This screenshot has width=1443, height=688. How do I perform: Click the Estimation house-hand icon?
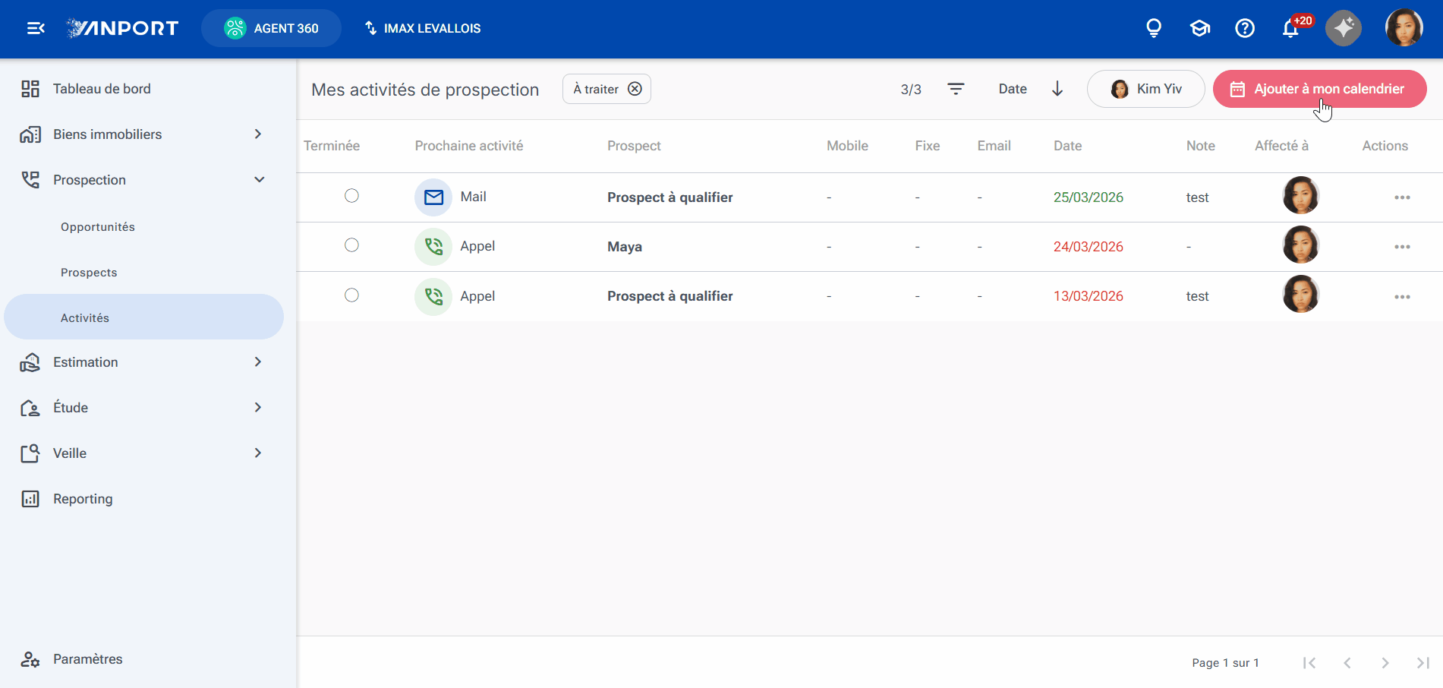pos(30,362)
